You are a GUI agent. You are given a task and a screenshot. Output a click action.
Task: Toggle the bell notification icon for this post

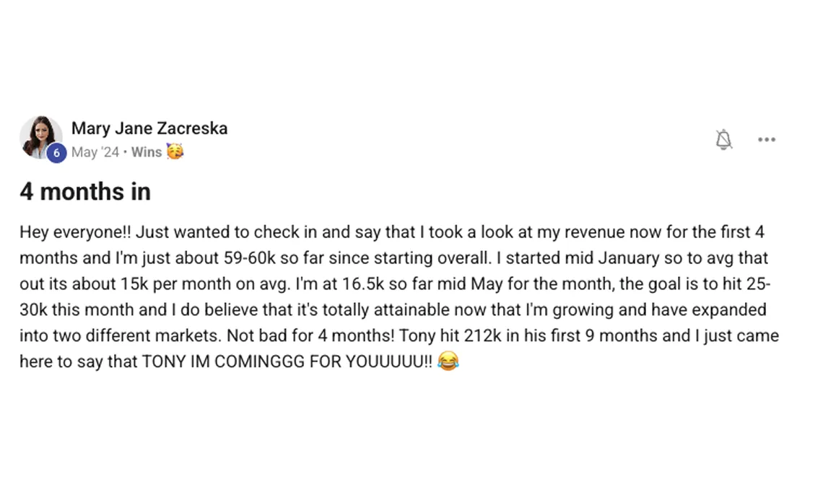(723, 139)
